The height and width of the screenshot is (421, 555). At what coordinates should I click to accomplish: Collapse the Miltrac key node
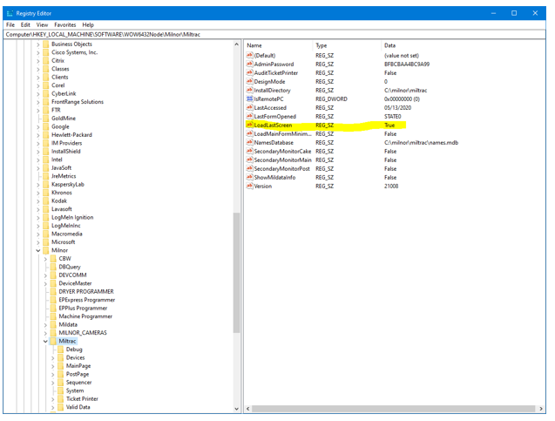pos(45,342)
